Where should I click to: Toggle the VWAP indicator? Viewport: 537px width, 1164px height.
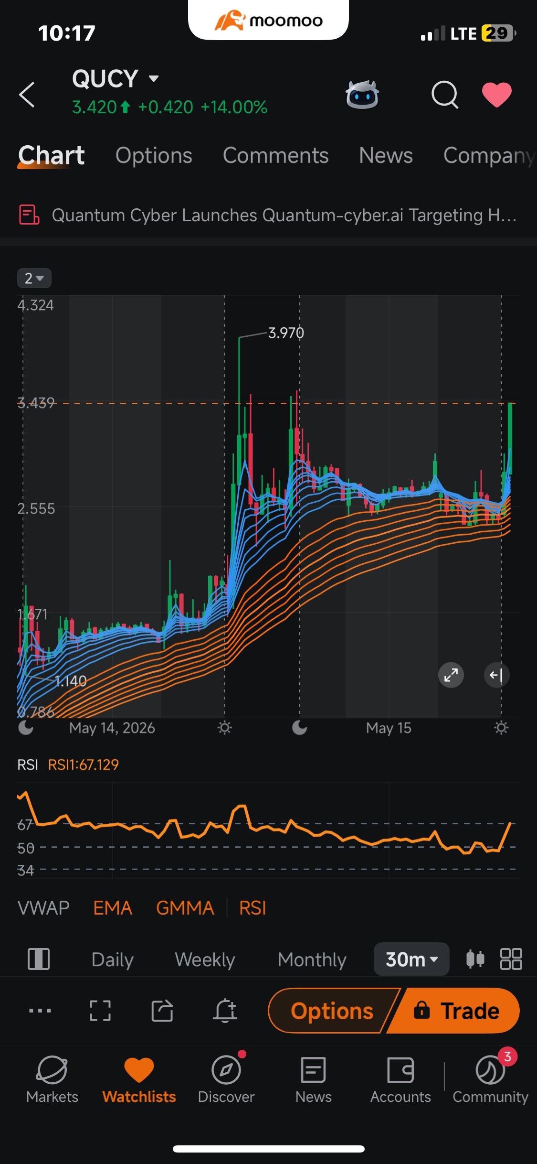pos(43,908)
